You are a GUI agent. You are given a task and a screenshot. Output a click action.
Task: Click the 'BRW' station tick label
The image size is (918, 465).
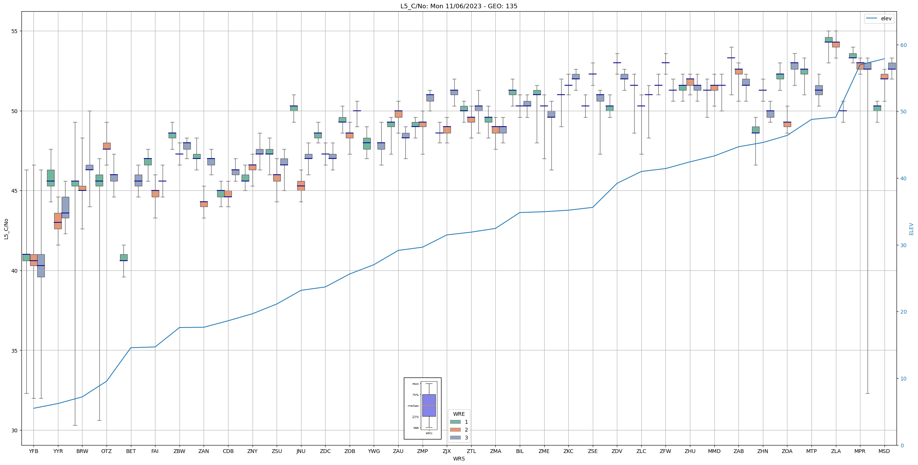coord(82,451)
